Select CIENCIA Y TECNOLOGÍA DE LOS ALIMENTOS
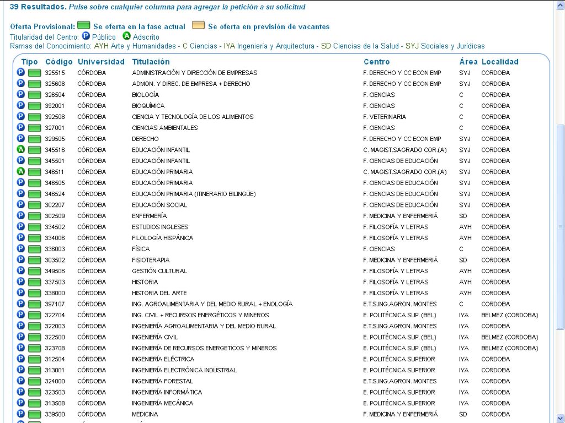 coord(193,117)
